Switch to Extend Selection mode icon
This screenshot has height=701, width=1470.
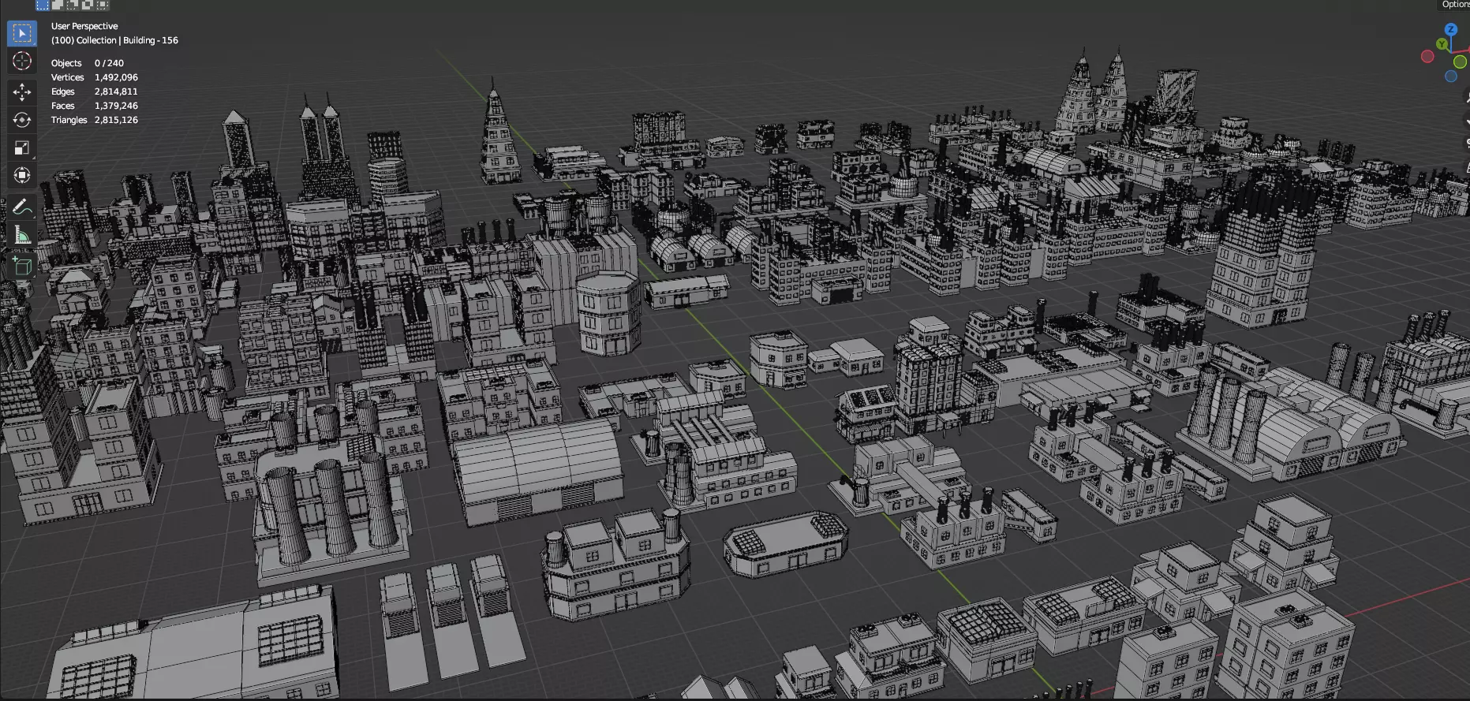click(58, 5)
